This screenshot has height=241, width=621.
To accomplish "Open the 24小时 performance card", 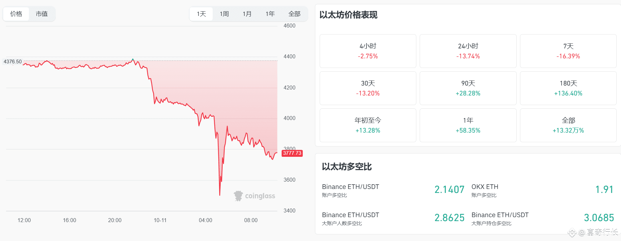I will point(468,51).
